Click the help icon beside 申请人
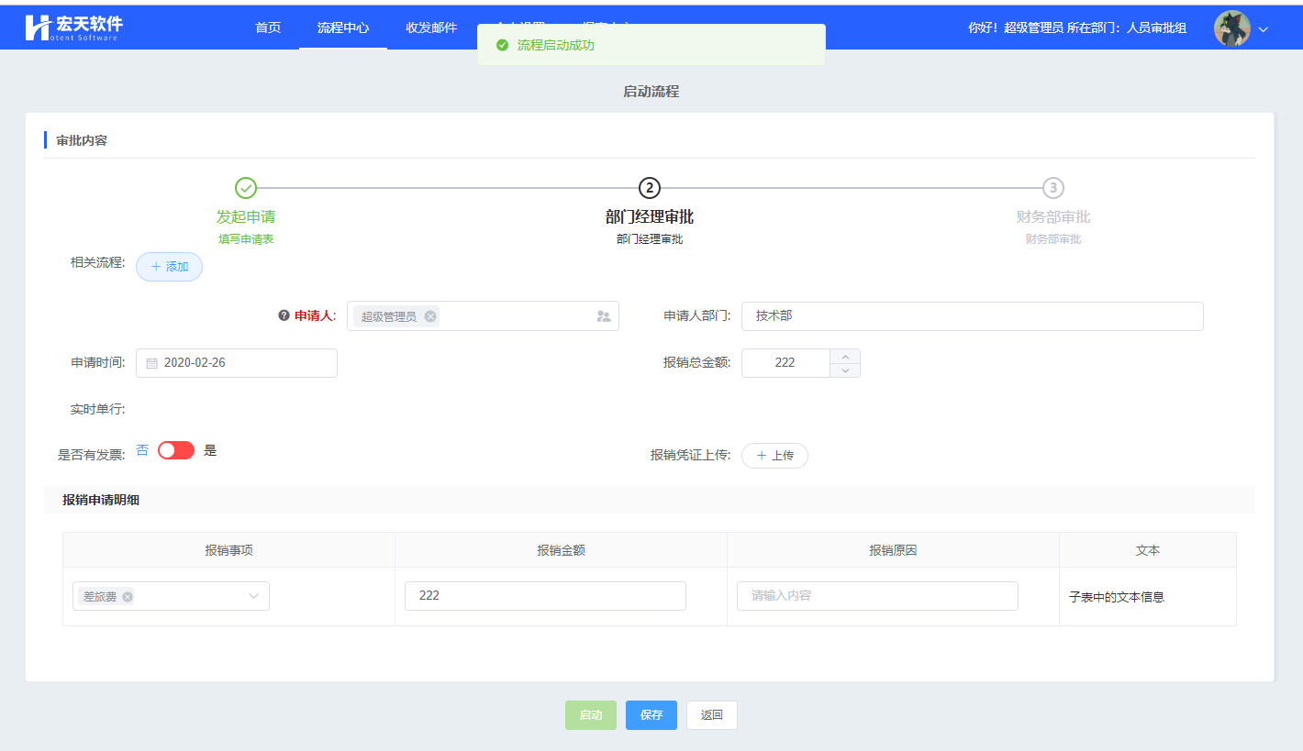1303x751 pixels. (284, 315)
